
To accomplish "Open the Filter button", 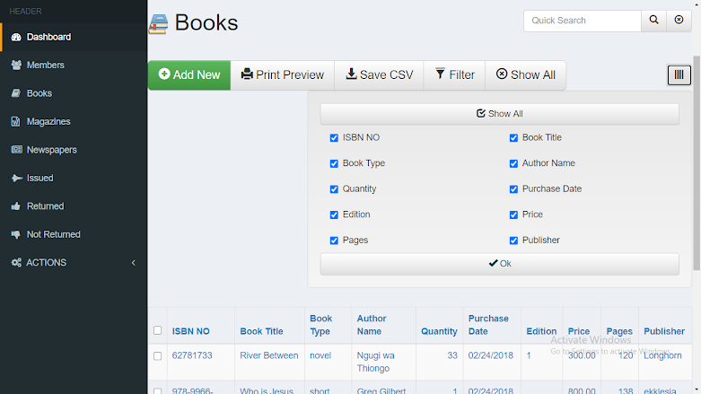I will click(x=455, y=75).
